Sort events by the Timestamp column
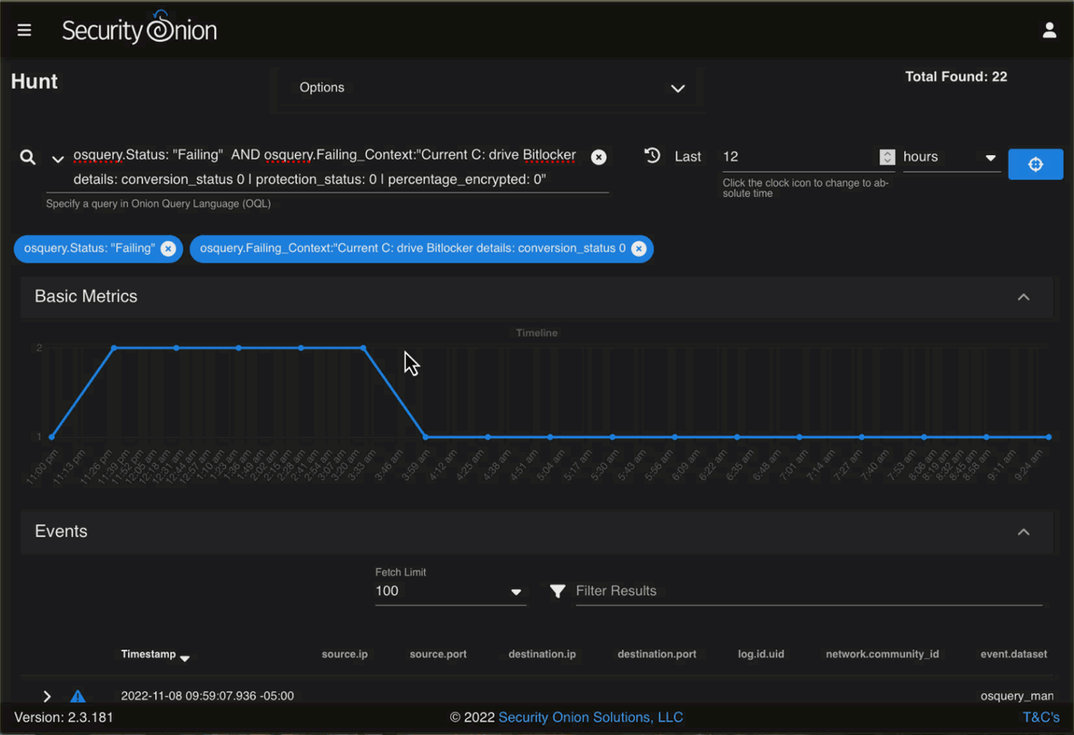 (154, 654)
